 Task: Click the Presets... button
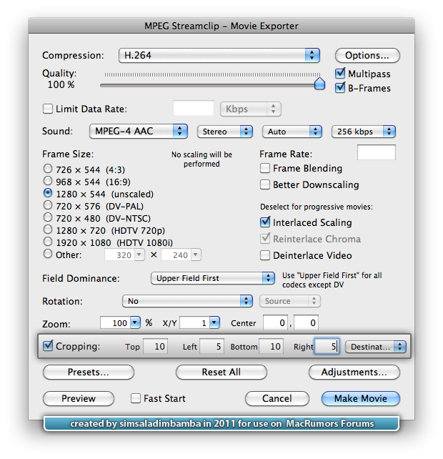click(89, 372)
